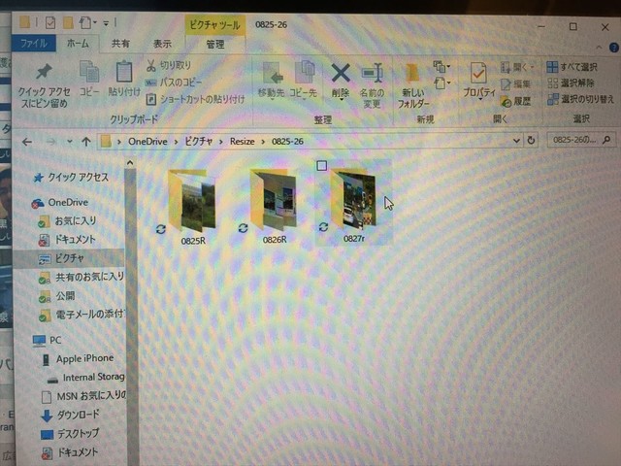Expand the address bar history dropdown
Viewport: 621px width, 466px height.
[x=516, y=141]
